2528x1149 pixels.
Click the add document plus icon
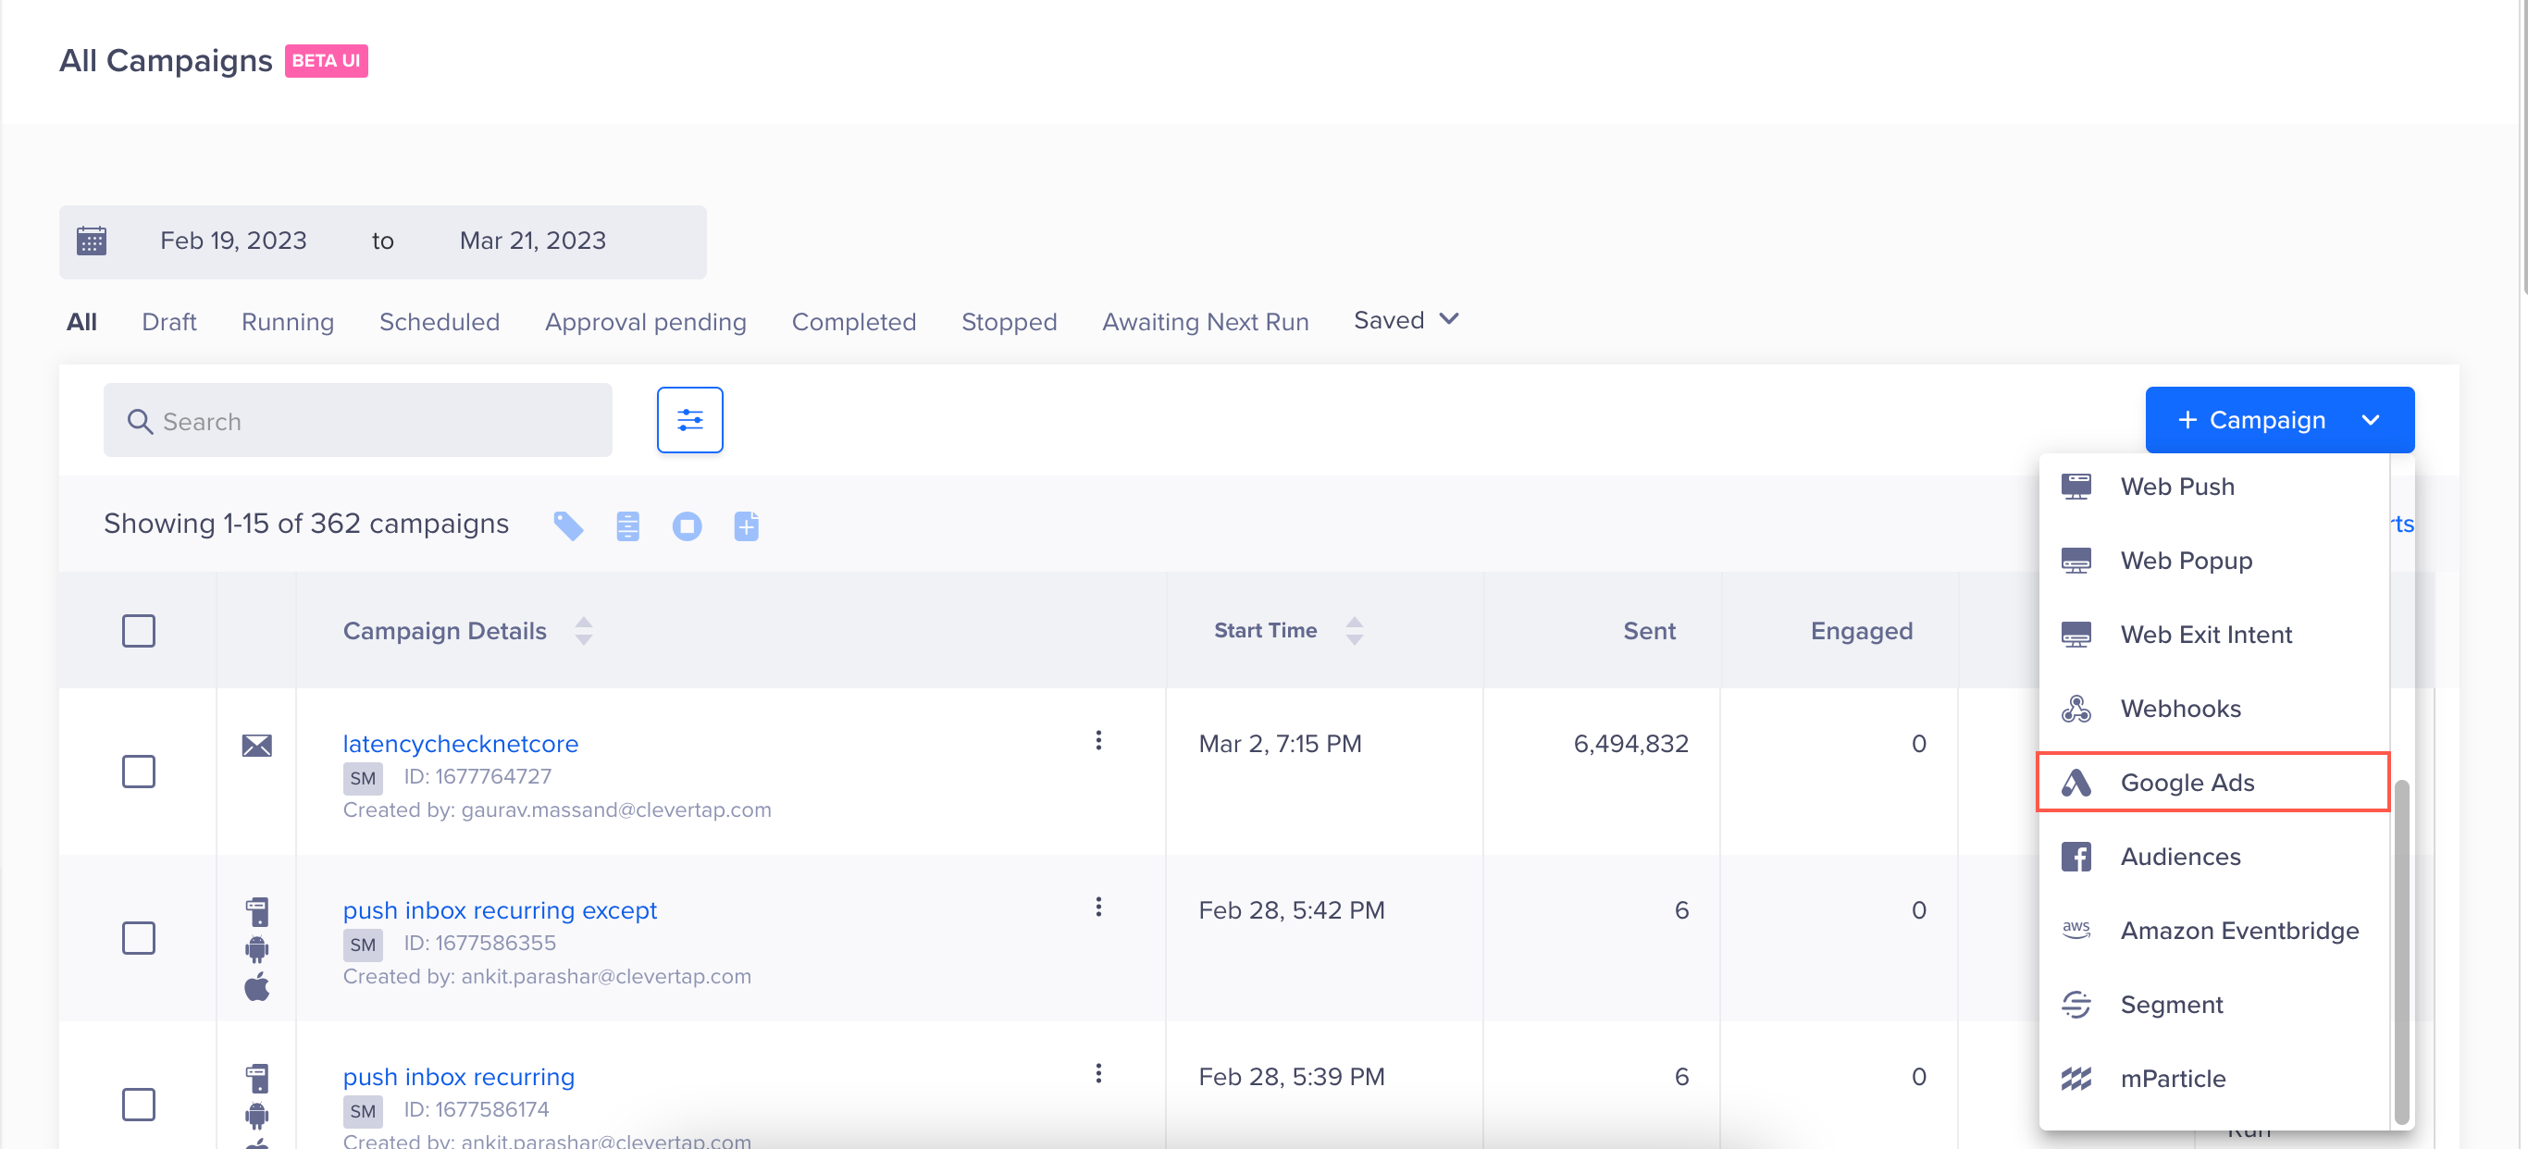[746, 525]
